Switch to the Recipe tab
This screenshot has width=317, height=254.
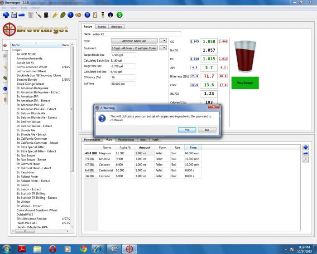[x=88, y=27]
